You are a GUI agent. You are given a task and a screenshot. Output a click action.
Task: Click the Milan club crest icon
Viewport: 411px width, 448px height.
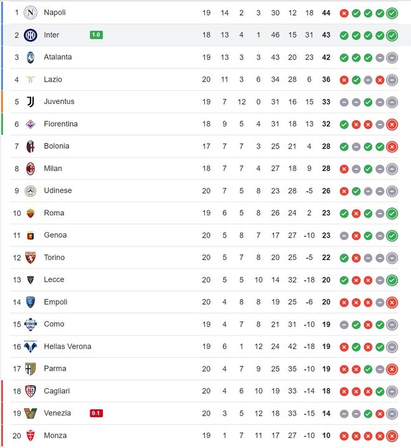[x=31, y=169]
